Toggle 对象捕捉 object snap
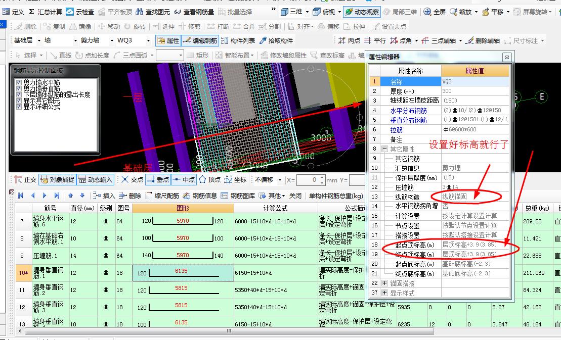This screenshot has height=340, width=561. 58,180
